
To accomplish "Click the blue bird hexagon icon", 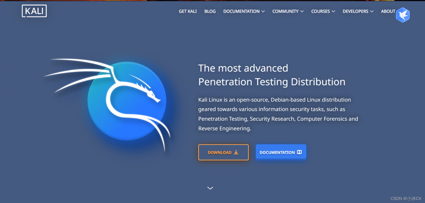I will coord(403,15).
